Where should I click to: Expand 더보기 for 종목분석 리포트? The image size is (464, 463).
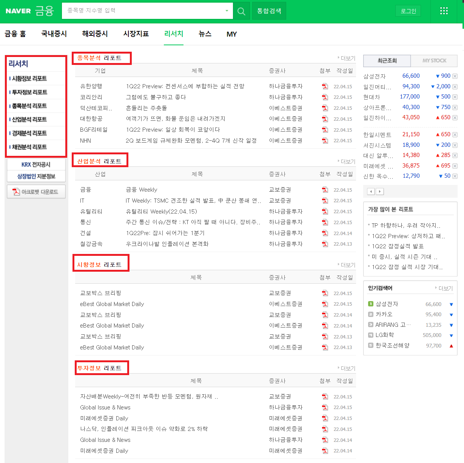pos(347,58)
